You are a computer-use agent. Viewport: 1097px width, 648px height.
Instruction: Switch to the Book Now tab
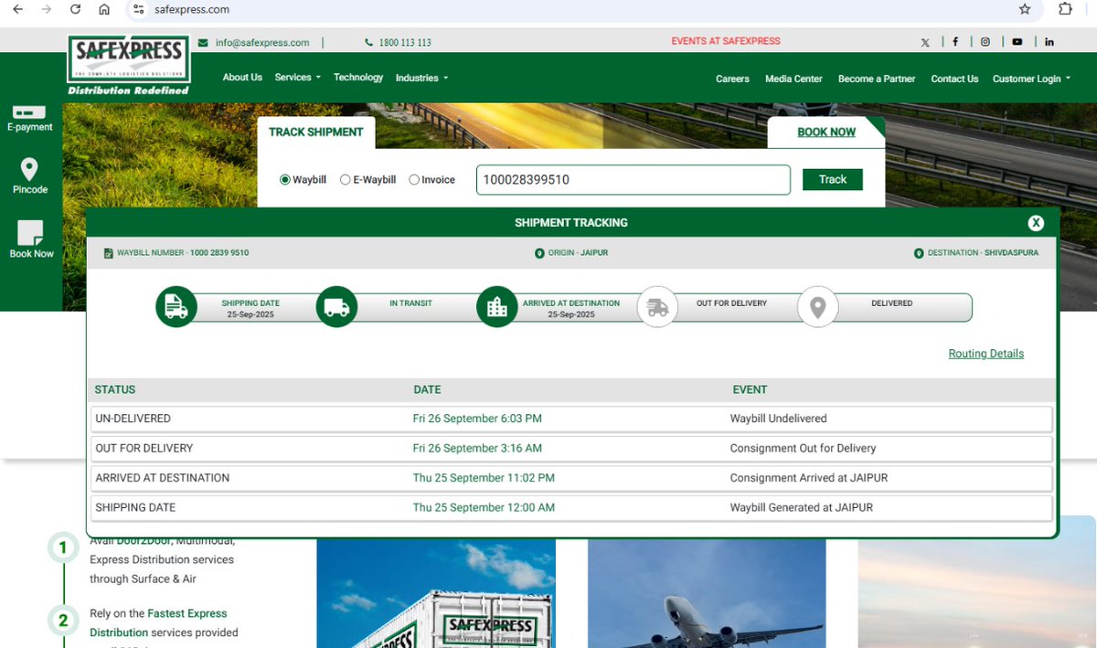click(826, 133)
